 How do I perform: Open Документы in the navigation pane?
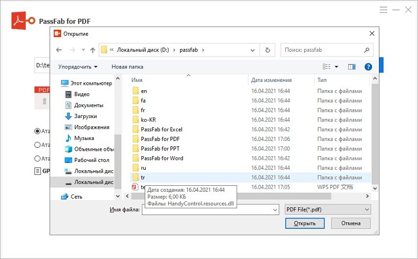click(84, 105)
